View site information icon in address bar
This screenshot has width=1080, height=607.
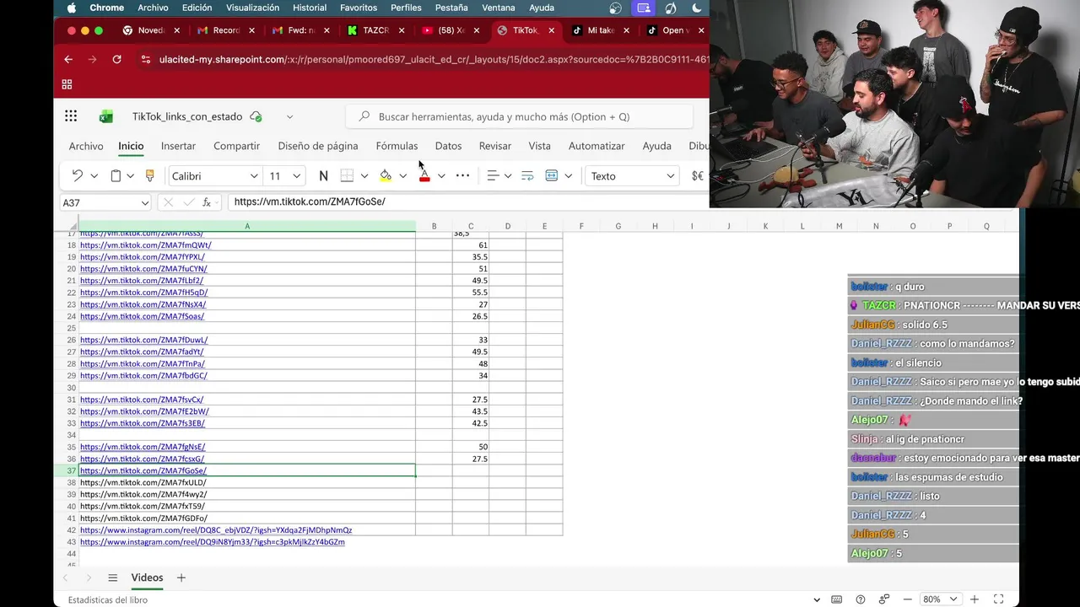146,59
